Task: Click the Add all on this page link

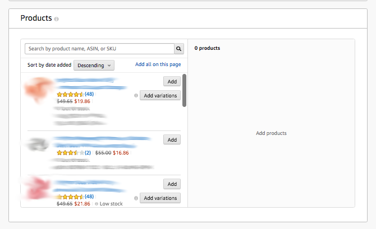Action: tap(158, 64)
